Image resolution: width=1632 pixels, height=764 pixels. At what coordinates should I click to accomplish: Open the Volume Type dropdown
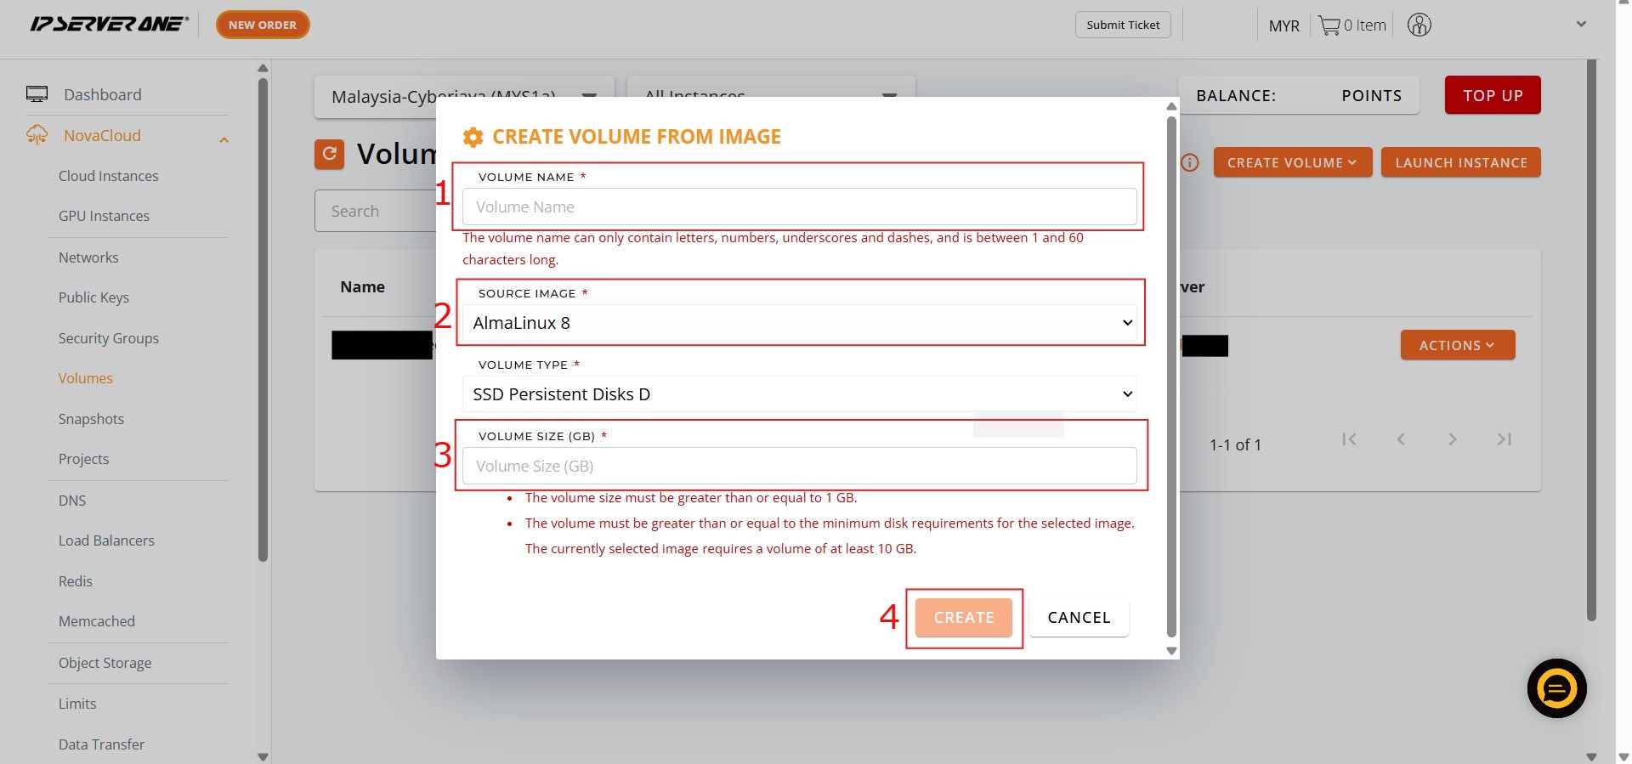click(799, 394)
